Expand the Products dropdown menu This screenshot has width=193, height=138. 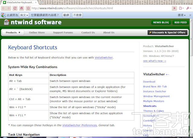click(13, 33)
